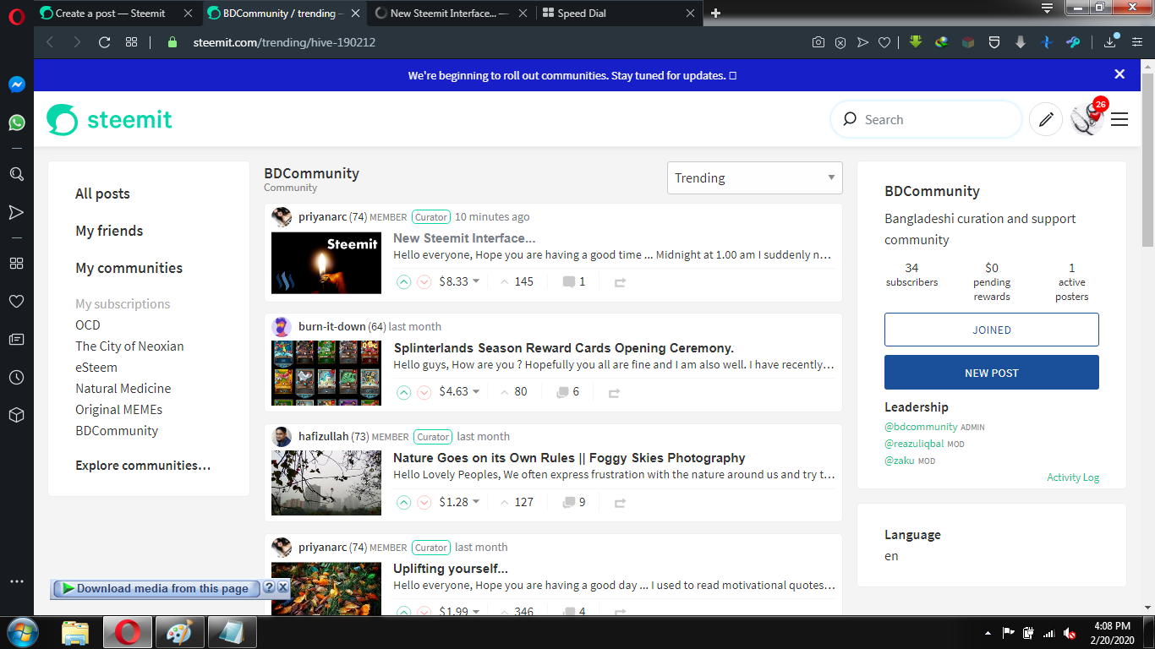Expand the $4.63 payout details
Image resolution: width=1155 pixels, height=649 pixels.
point(459,391)
